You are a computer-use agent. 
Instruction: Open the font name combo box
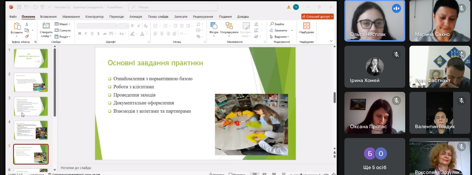(97, 26)
